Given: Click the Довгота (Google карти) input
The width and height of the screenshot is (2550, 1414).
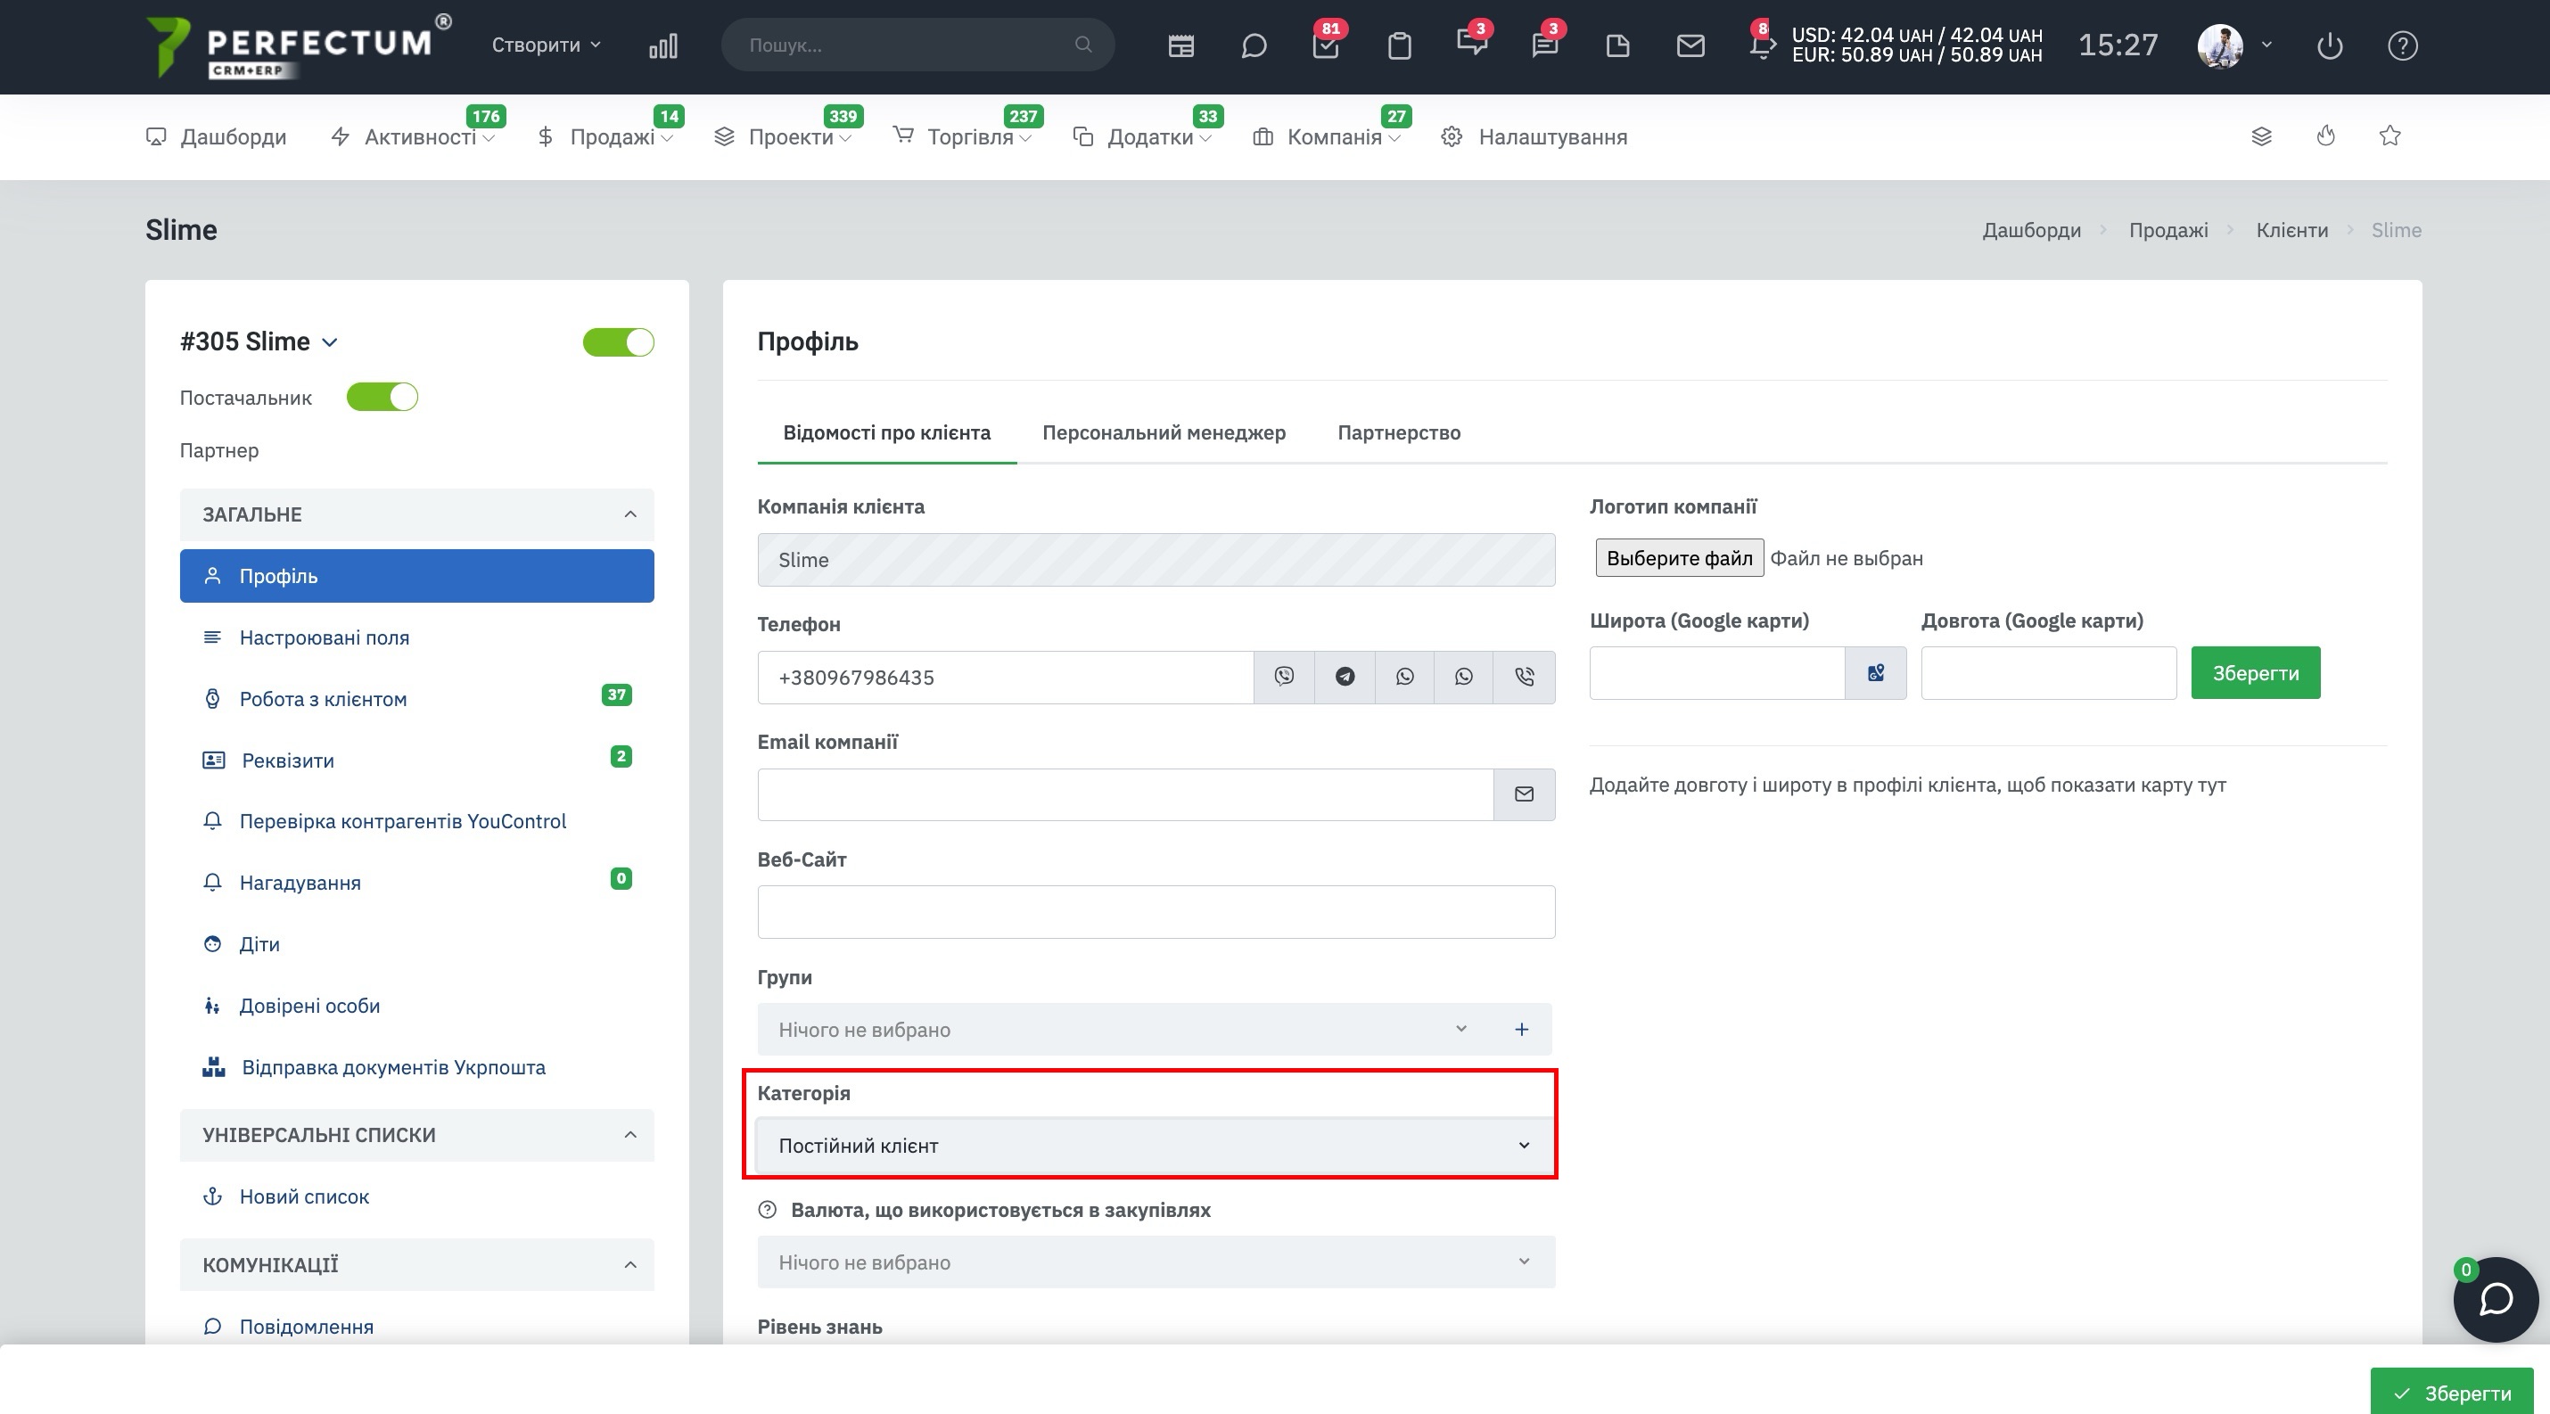Looking at the screenshot, I should click(2048, 673).
